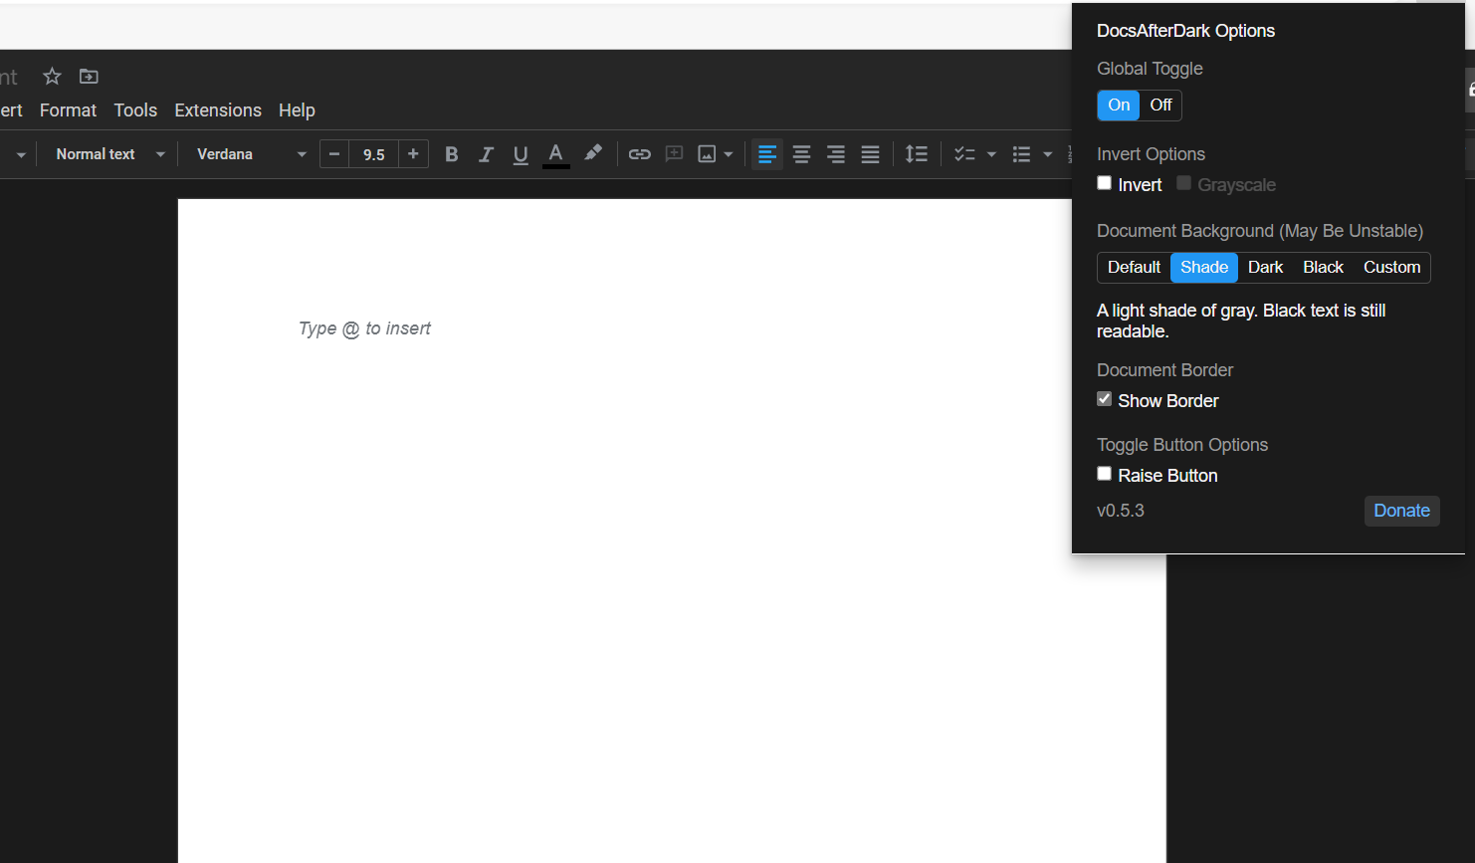
Task: Uncheck Show Border
Action: [1104, 399]
